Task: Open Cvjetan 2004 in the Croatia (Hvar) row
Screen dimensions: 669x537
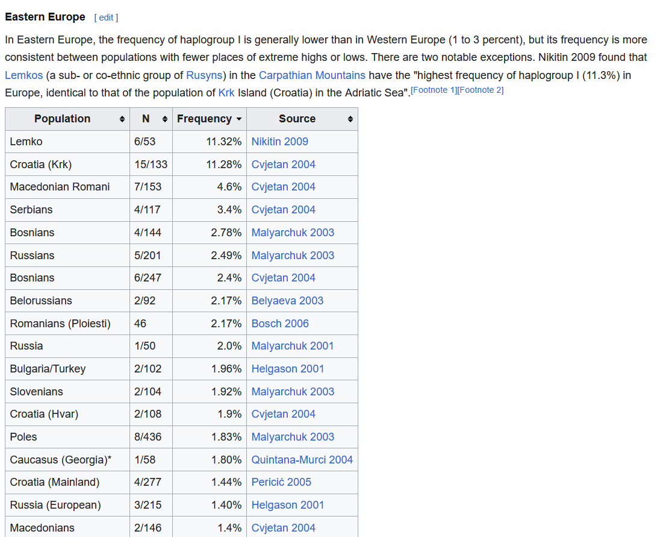Action: 283,414
